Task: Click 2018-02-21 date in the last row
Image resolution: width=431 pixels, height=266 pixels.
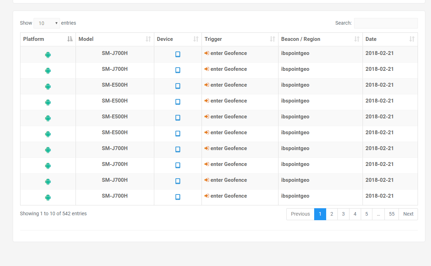Action: coord(379,196)
